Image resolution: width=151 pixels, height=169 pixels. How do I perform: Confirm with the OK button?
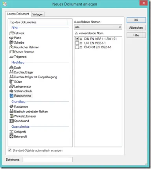coord(136,20)
